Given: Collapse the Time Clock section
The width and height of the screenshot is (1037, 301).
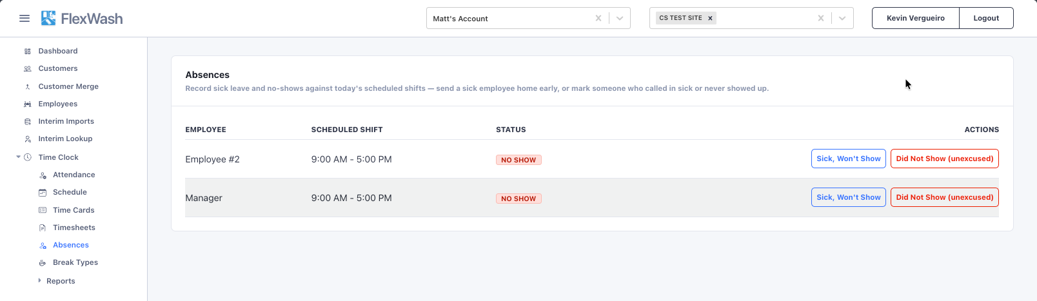Looking at the screenshot, I should (18, 157).
